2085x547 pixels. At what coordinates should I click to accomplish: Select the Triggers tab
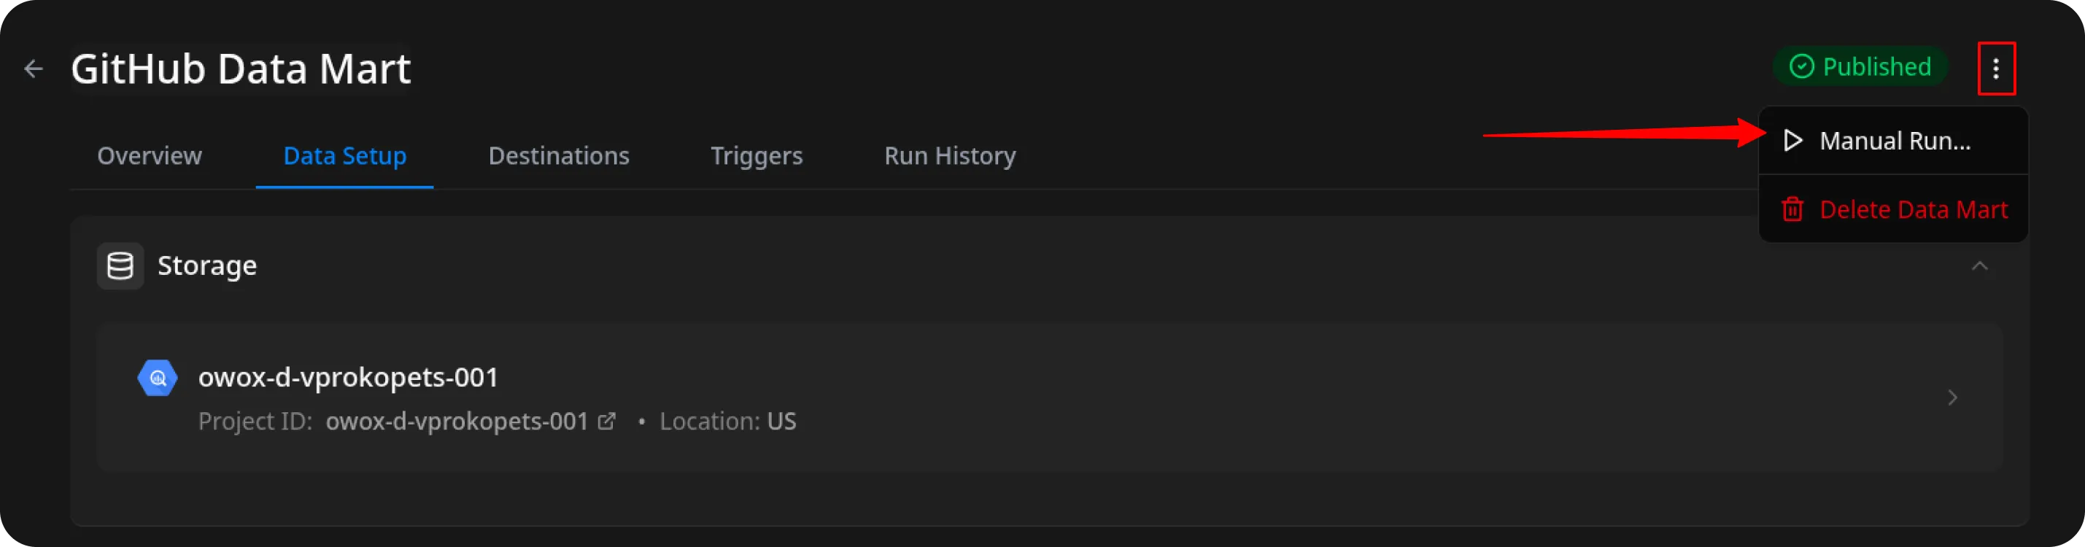pyautogui.click(x=756, y=155)
